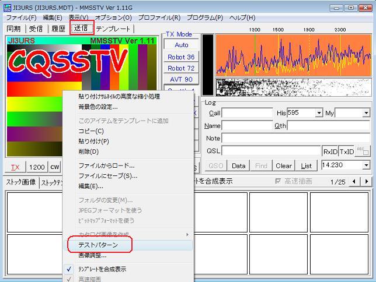Toggle the RxID button
Image resolution: width=376 pixels, height=282 pixels.
(x=330, y=151)
